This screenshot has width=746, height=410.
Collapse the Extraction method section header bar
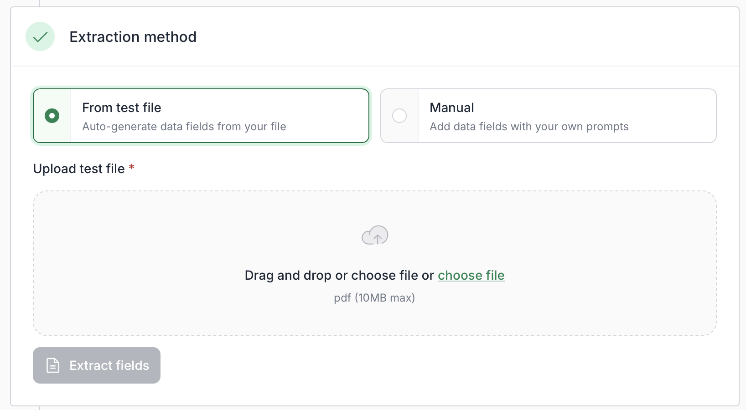click(x=375, y=36)
